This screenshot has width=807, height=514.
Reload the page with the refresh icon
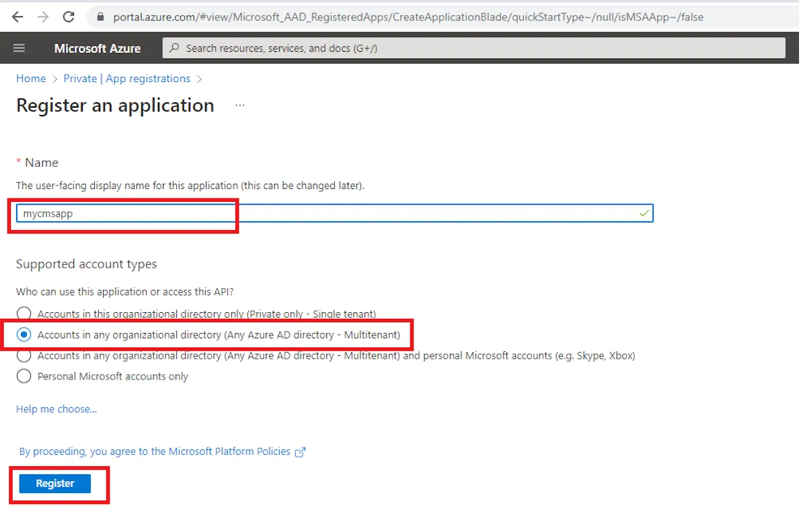click(x=69, y=17)
